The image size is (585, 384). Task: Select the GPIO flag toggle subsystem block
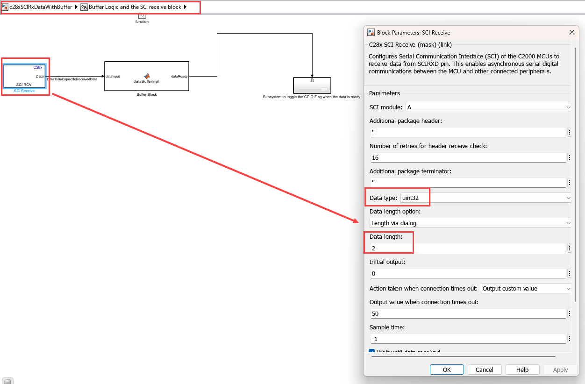pyautogui.click(x=312, y=86)
